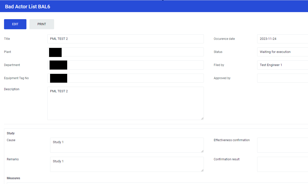Select the empty Approved by field
This screenshot has width=308, height=184.
point(282,78)
